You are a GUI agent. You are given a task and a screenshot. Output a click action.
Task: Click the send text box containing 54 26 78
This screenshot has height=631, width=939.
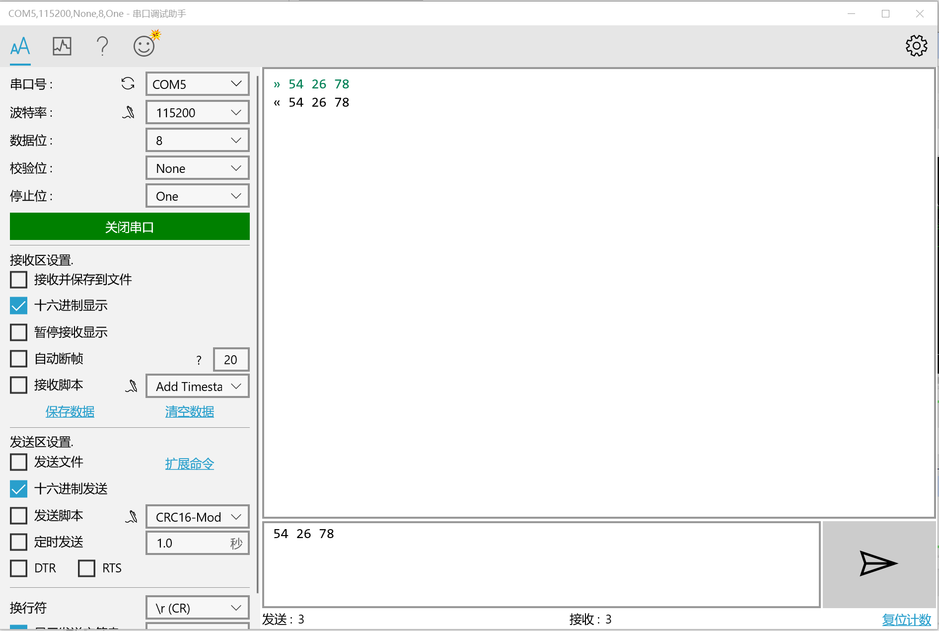click(541, 564)
